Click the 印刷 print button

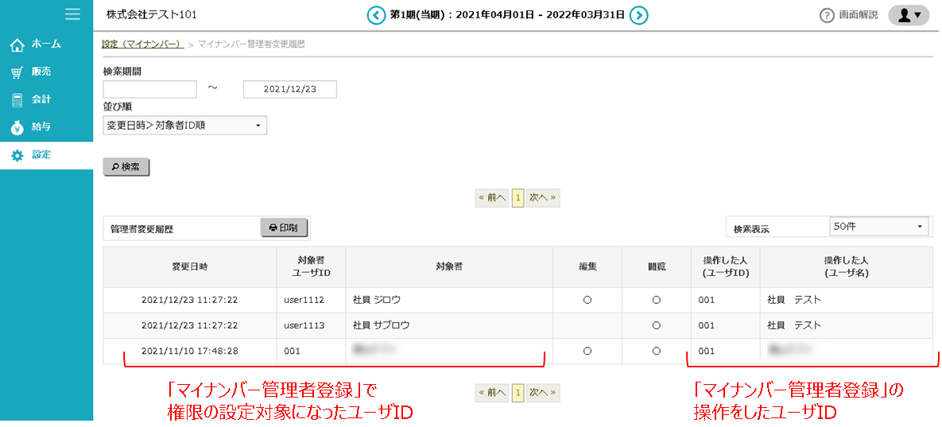pyautogui.click(x=283, y=227)
